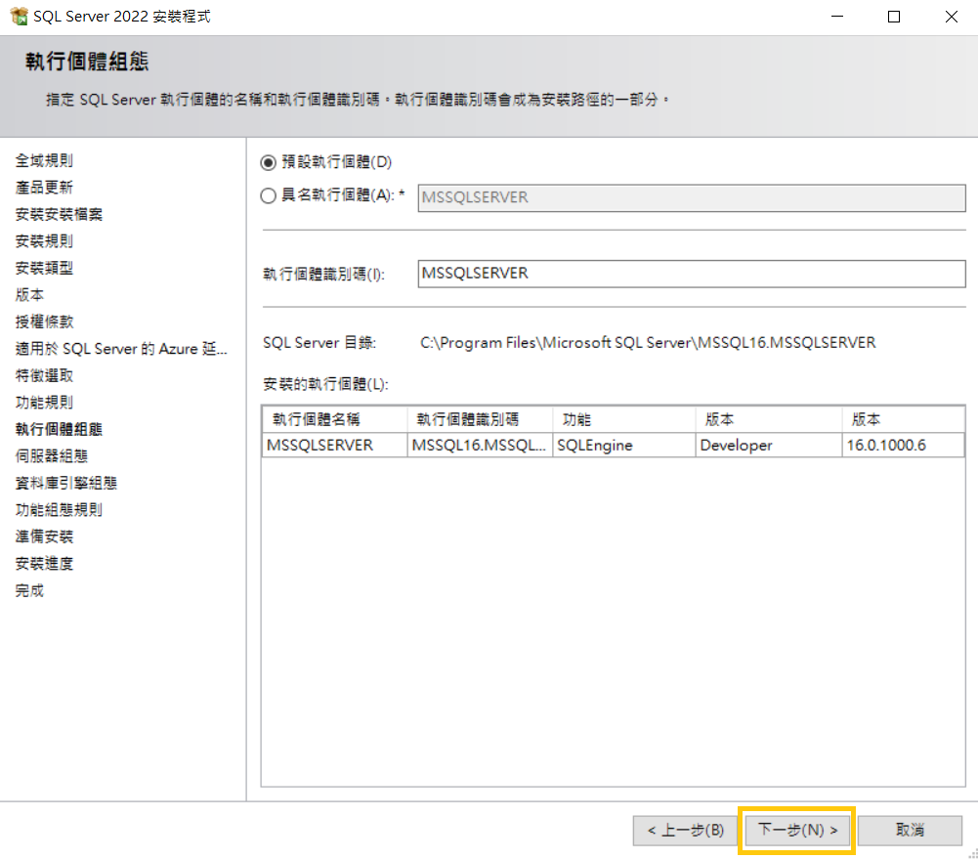Select the 功能組態規則 sidebar step
The width and height of the screenshot is (978, 859).
(x=59, y=510)
